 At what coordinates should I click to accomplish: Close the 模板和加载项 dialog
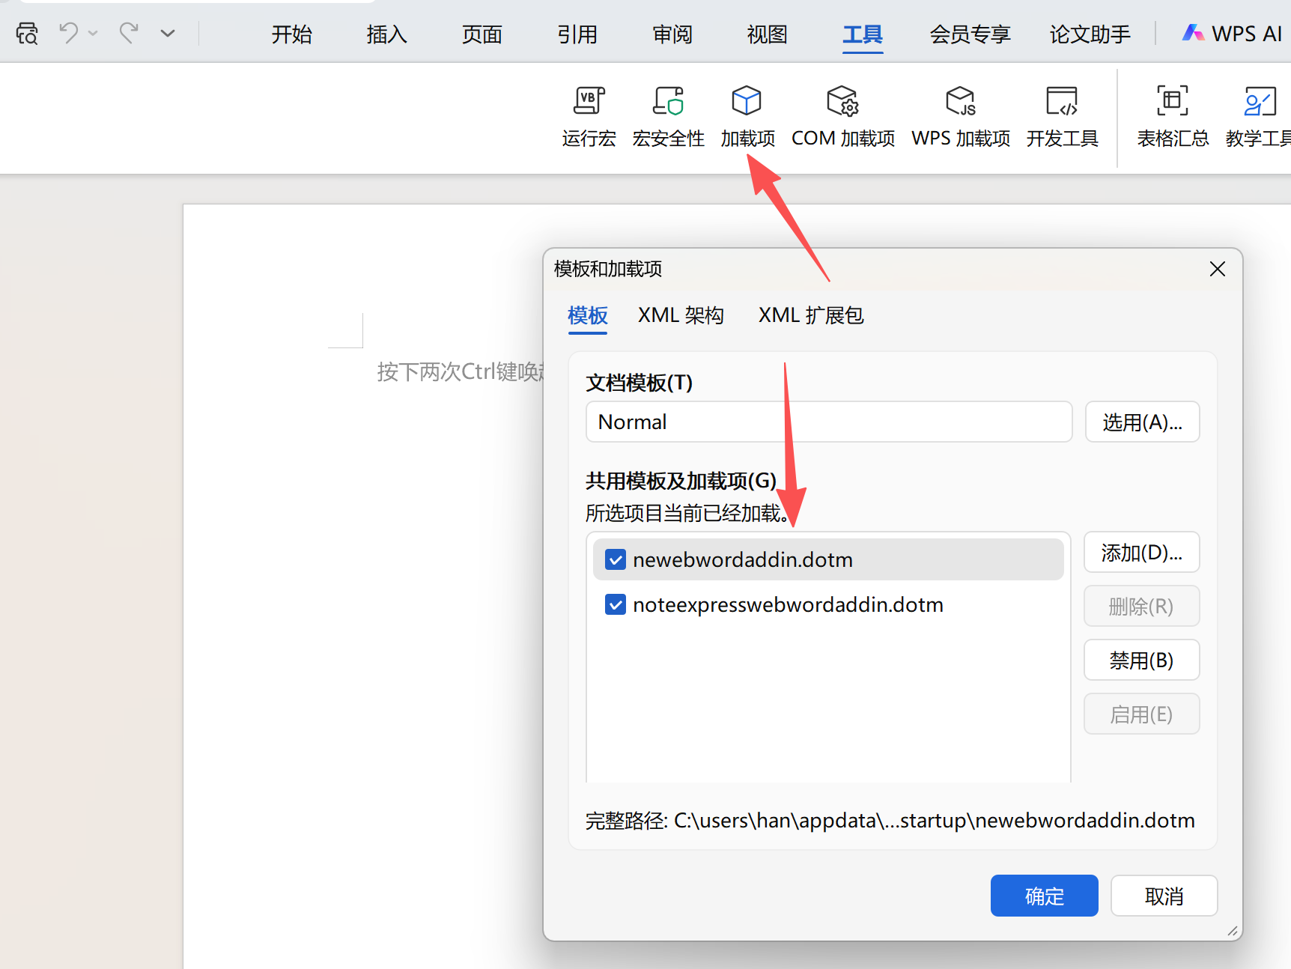(x=1218, y=269)
